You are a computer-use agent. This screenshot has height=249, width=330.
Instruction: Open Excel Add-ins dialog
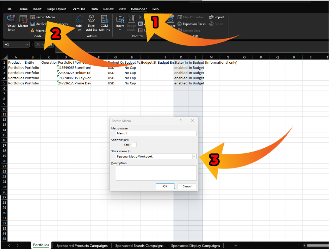[x=91, y=23]
